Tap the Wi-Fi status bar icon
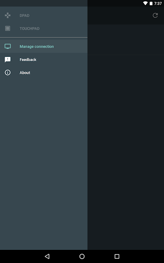 pyautogui.click(x=145, y=3)
